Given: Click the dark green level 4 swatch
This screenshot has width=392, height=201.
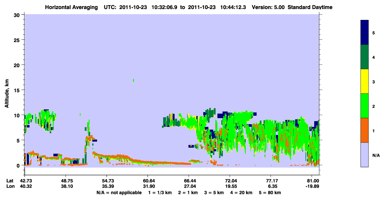Looking at the screenshot, I should (x=365, y=57).
